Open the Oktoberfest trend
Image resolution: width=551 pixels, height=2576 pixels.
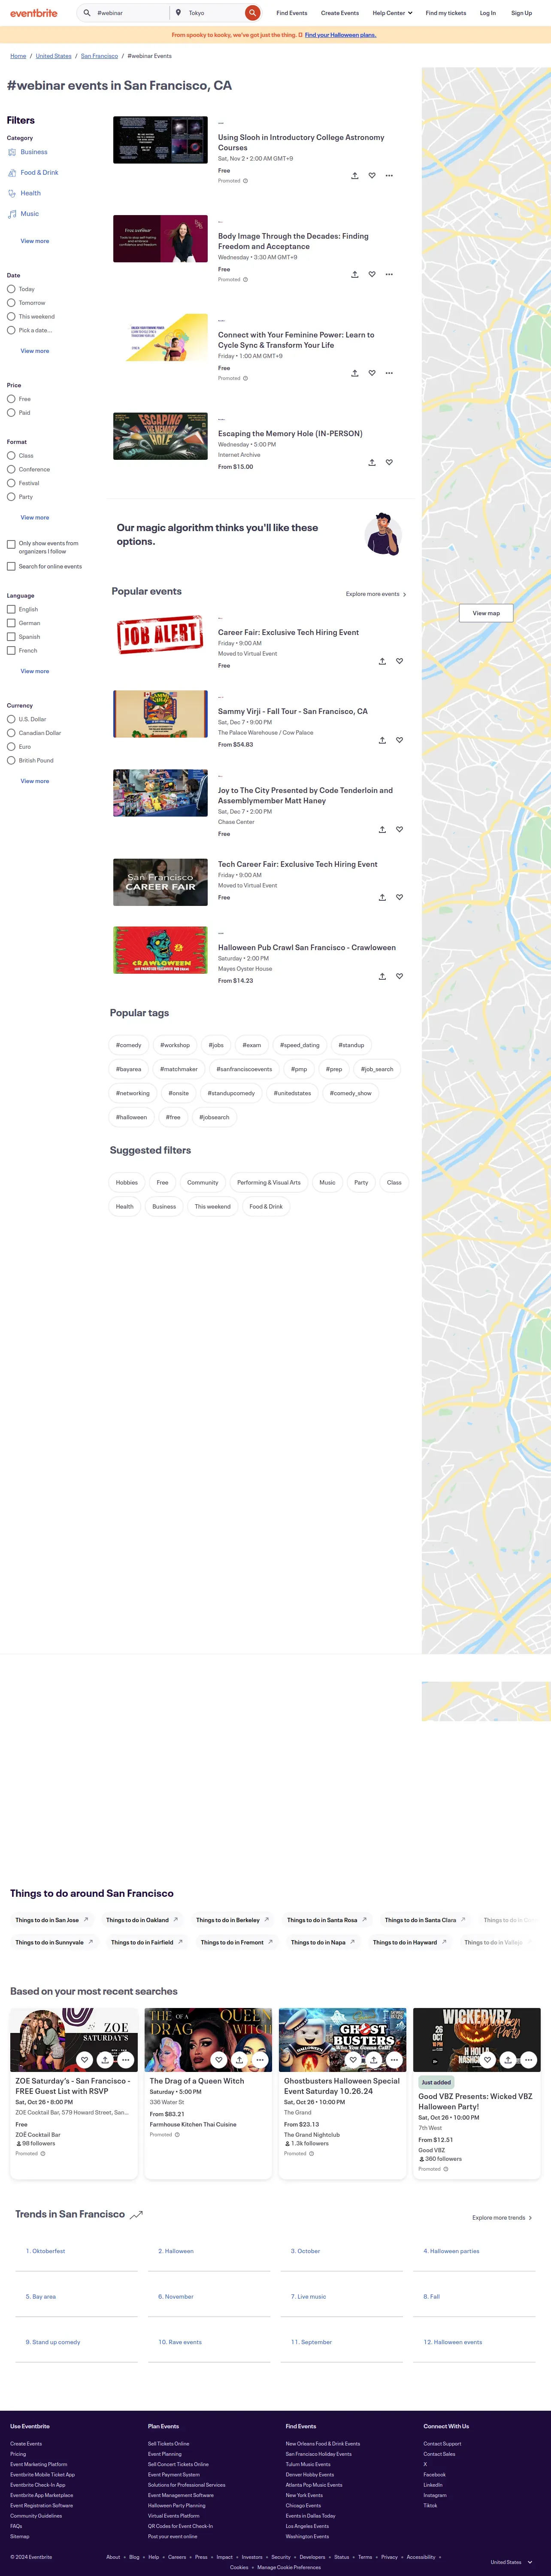click(45, 2251)
